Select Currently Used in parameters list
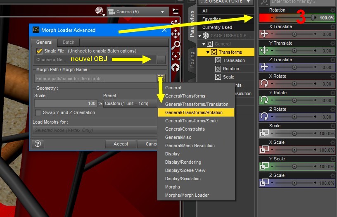 (x=225, y=27)
